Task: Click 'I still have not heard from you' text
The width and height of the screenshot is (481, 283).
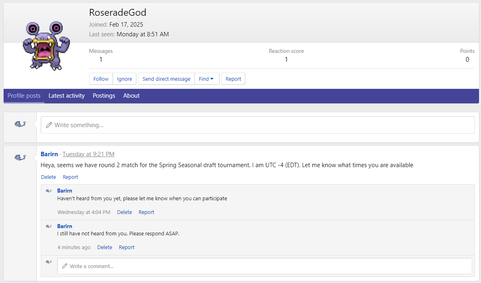Action: 118,234
